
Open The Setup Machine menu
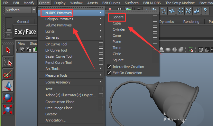coord(180,3)
